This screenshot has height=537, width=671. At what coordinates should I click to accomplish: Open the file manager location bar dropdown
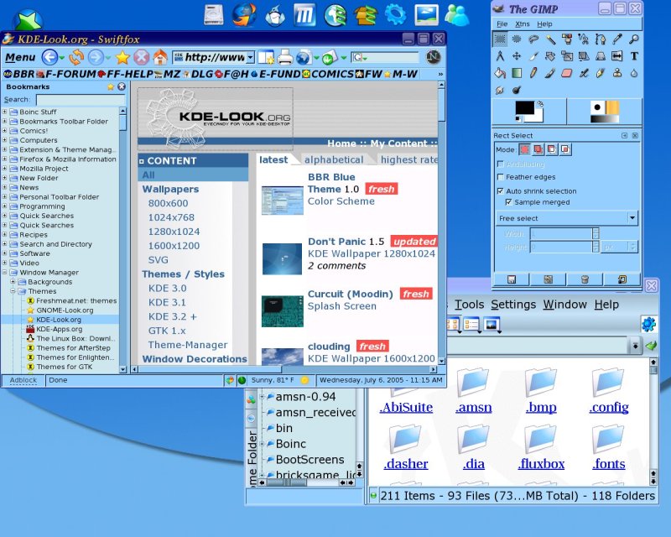[636, 345]
